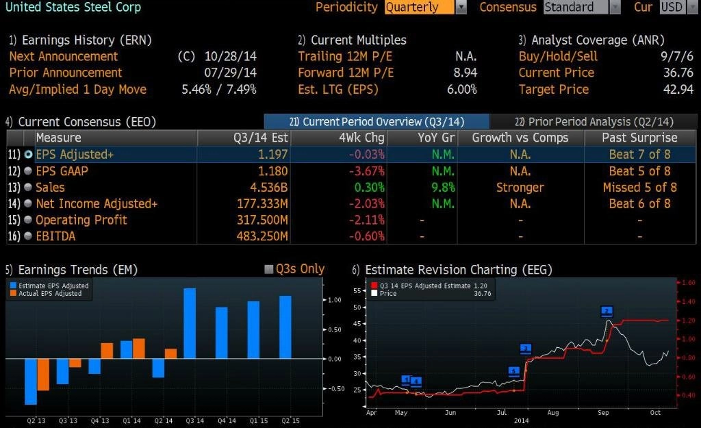Screen dimensions: 701x428
Task: Switch to Current Period Overview (Q3/14) tab
Action: pyautogui.click(x=377, y=122)
